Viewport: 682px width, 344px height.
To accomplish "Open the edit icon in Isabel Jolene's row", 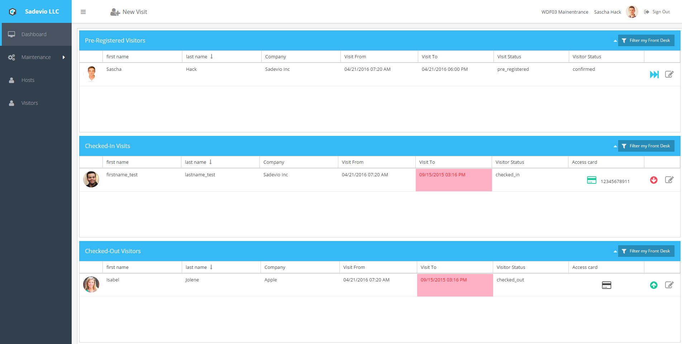I will (x=669, y=285).
